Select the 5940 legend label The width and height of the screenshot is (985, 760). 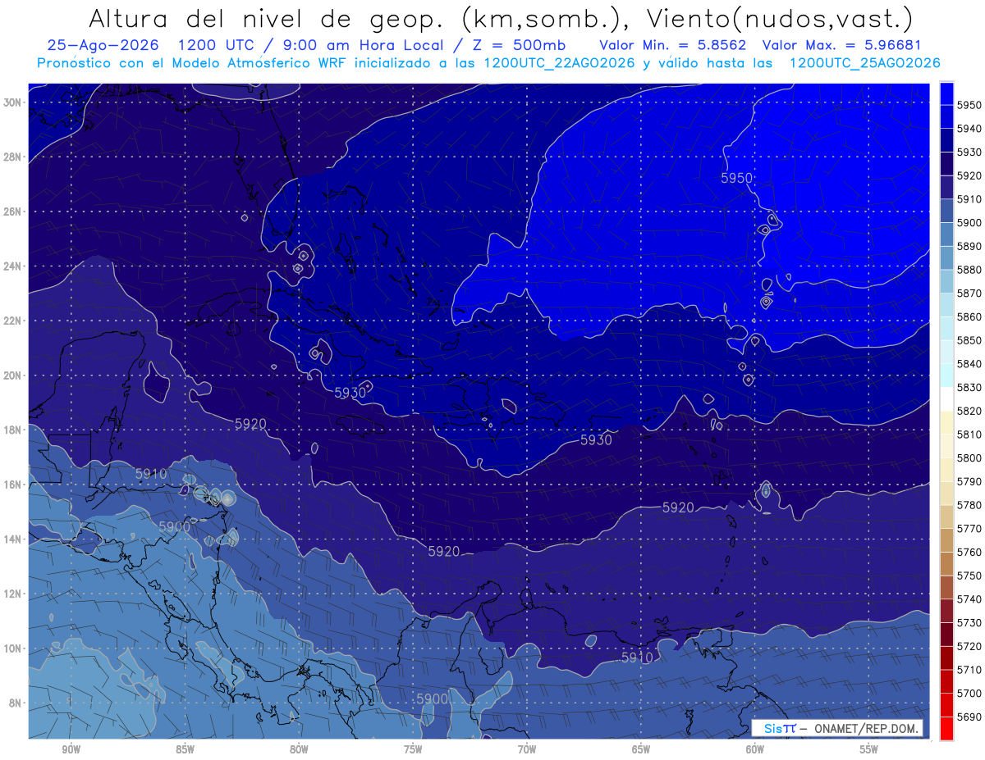tap(969, 129)
